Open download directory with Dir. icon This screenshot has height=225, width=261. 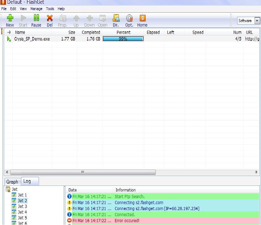click(116, 18)
